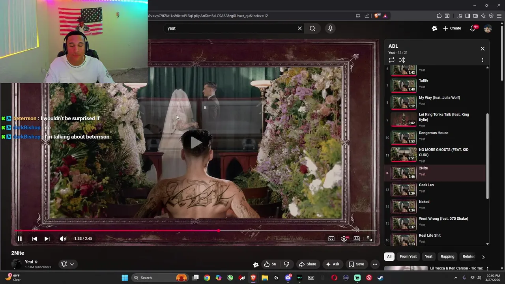This screenshot has width=505, height=284.
Task: Open Steam from taskbar
Action: [380, 278]
